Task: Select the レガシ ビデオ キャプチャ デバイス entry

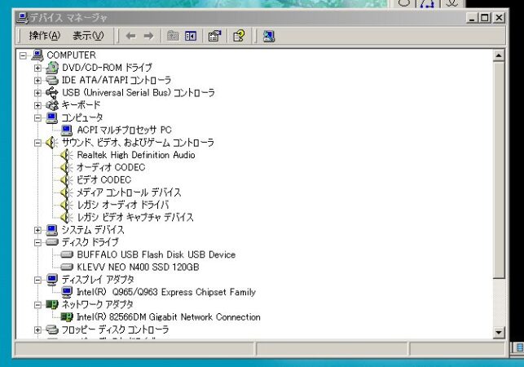Action: [x=134, y=218]
